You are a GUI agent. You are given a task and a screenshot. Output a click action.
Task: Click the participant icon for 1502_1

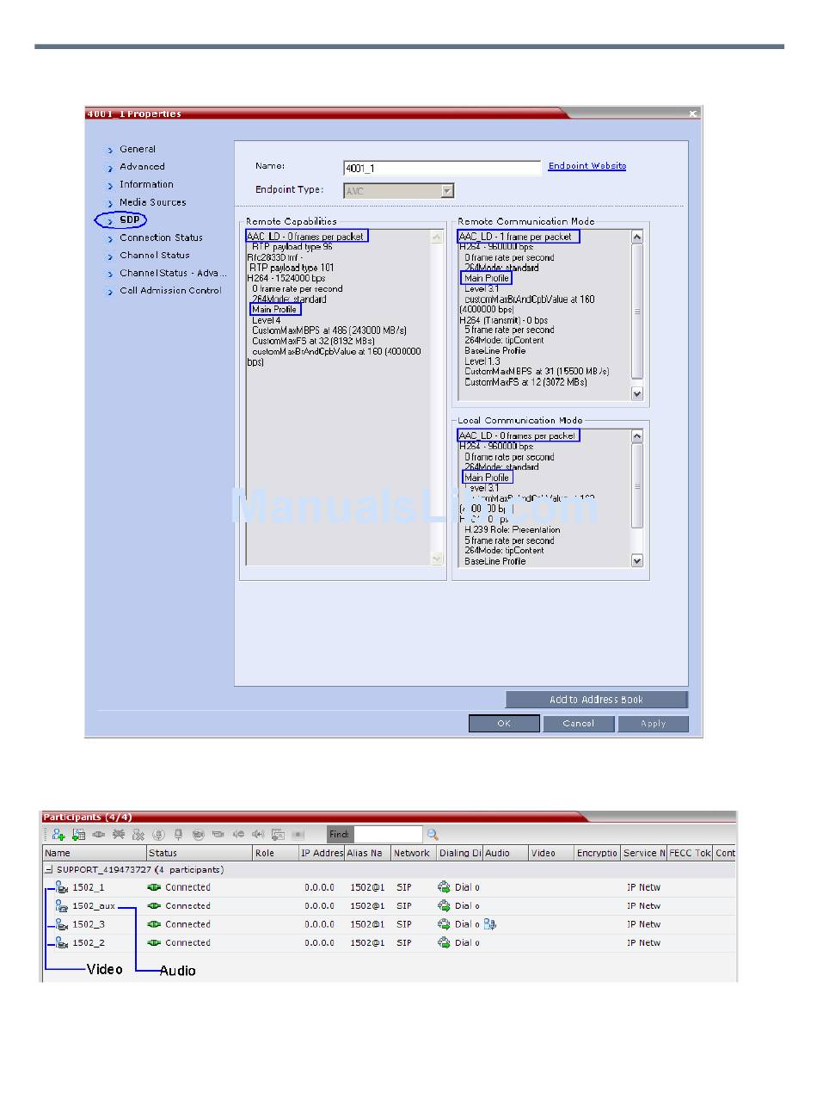click(62, 887)
